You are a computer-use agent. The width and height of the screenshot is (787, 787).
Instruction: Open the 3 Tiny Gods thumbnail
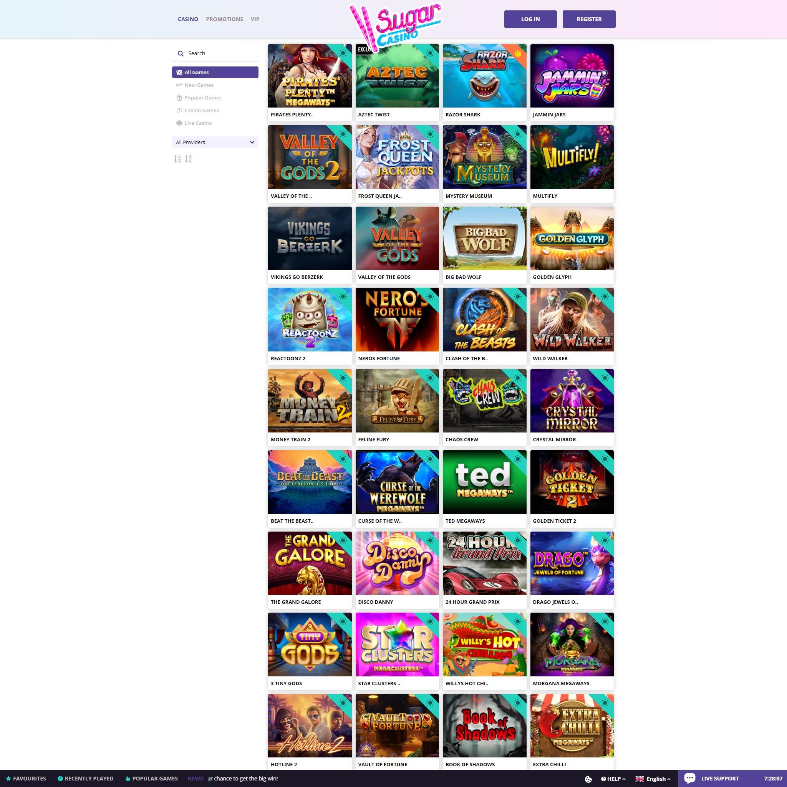310,645
